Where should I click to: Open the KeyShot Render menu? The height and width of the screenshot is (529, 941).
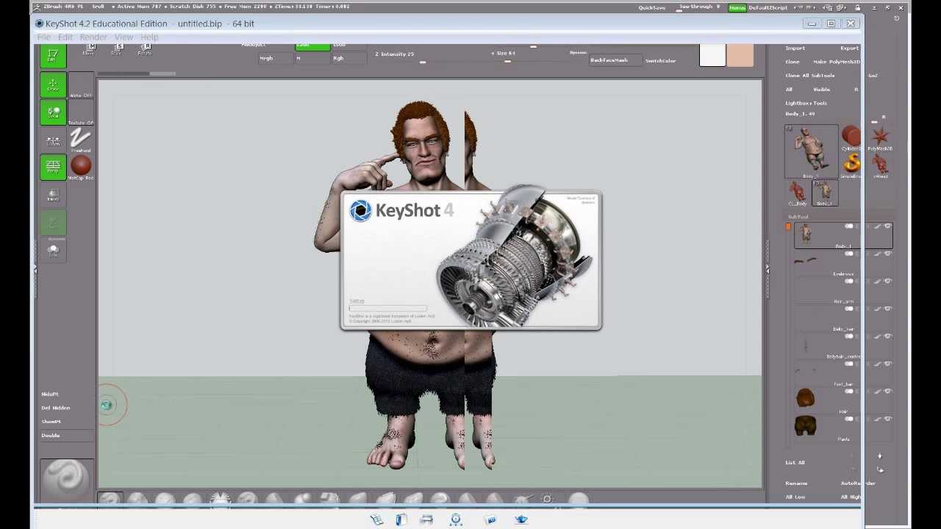[93, 37]
